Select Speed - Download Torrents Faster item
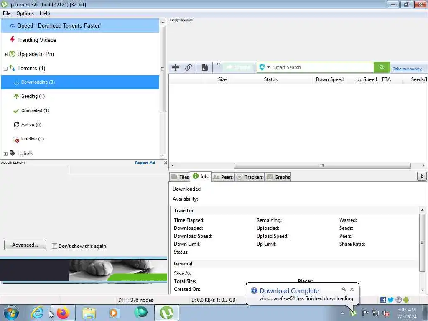This screenshot has height=321, width=428. (x=80, y=25)
